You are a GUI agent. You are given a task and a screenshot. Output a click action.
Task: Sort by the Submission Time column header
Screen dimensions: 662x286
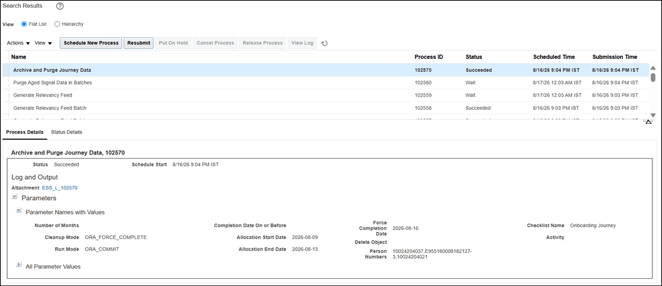(x=614, y=57)
